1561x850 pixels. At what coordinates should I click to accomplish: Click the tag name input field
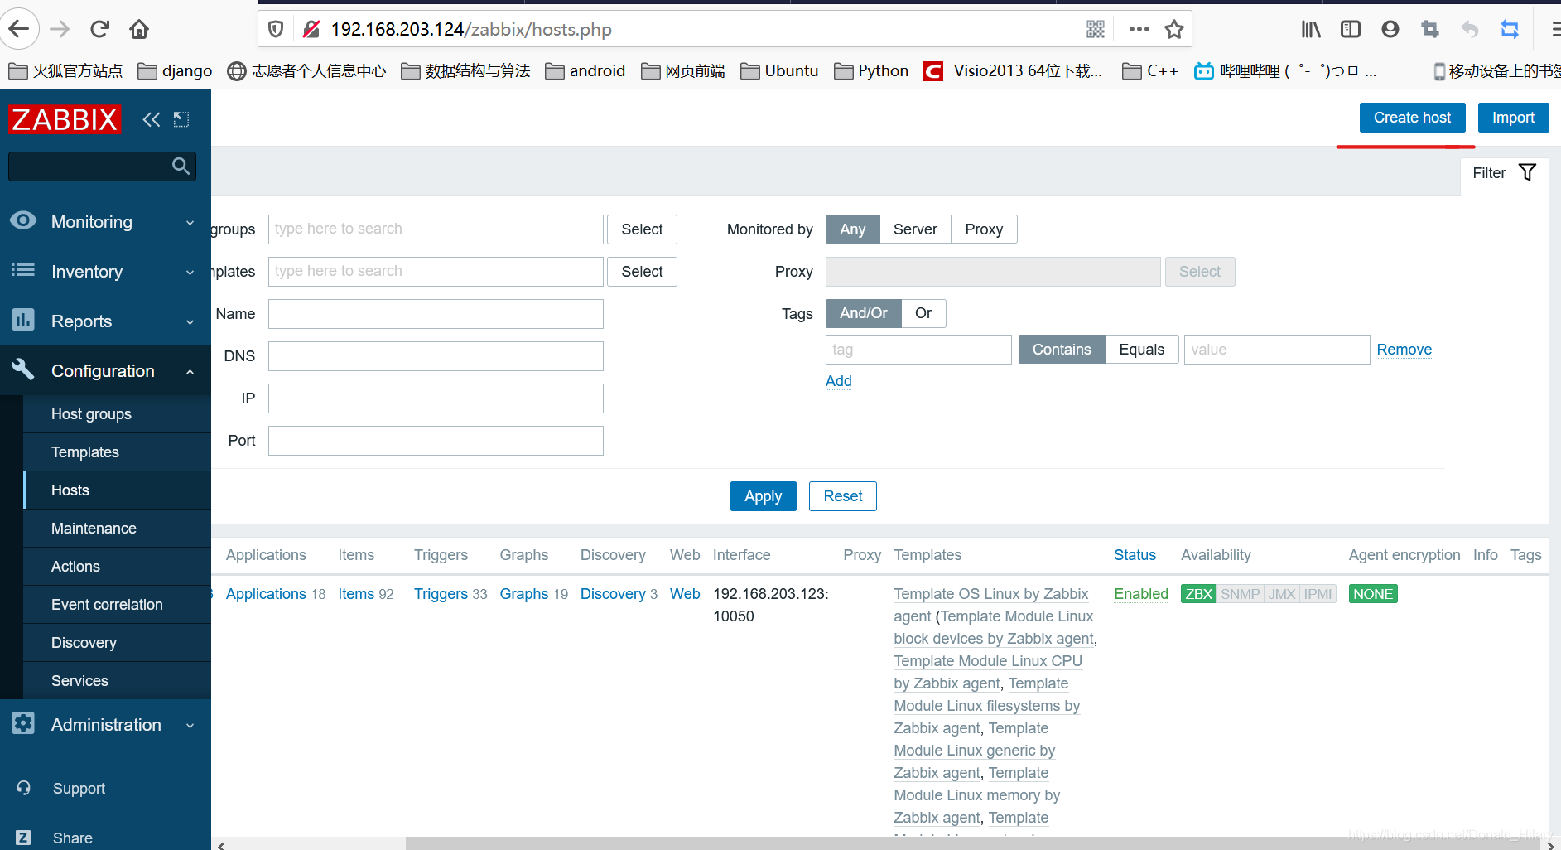pyautogui.click(x=918, y=350)
